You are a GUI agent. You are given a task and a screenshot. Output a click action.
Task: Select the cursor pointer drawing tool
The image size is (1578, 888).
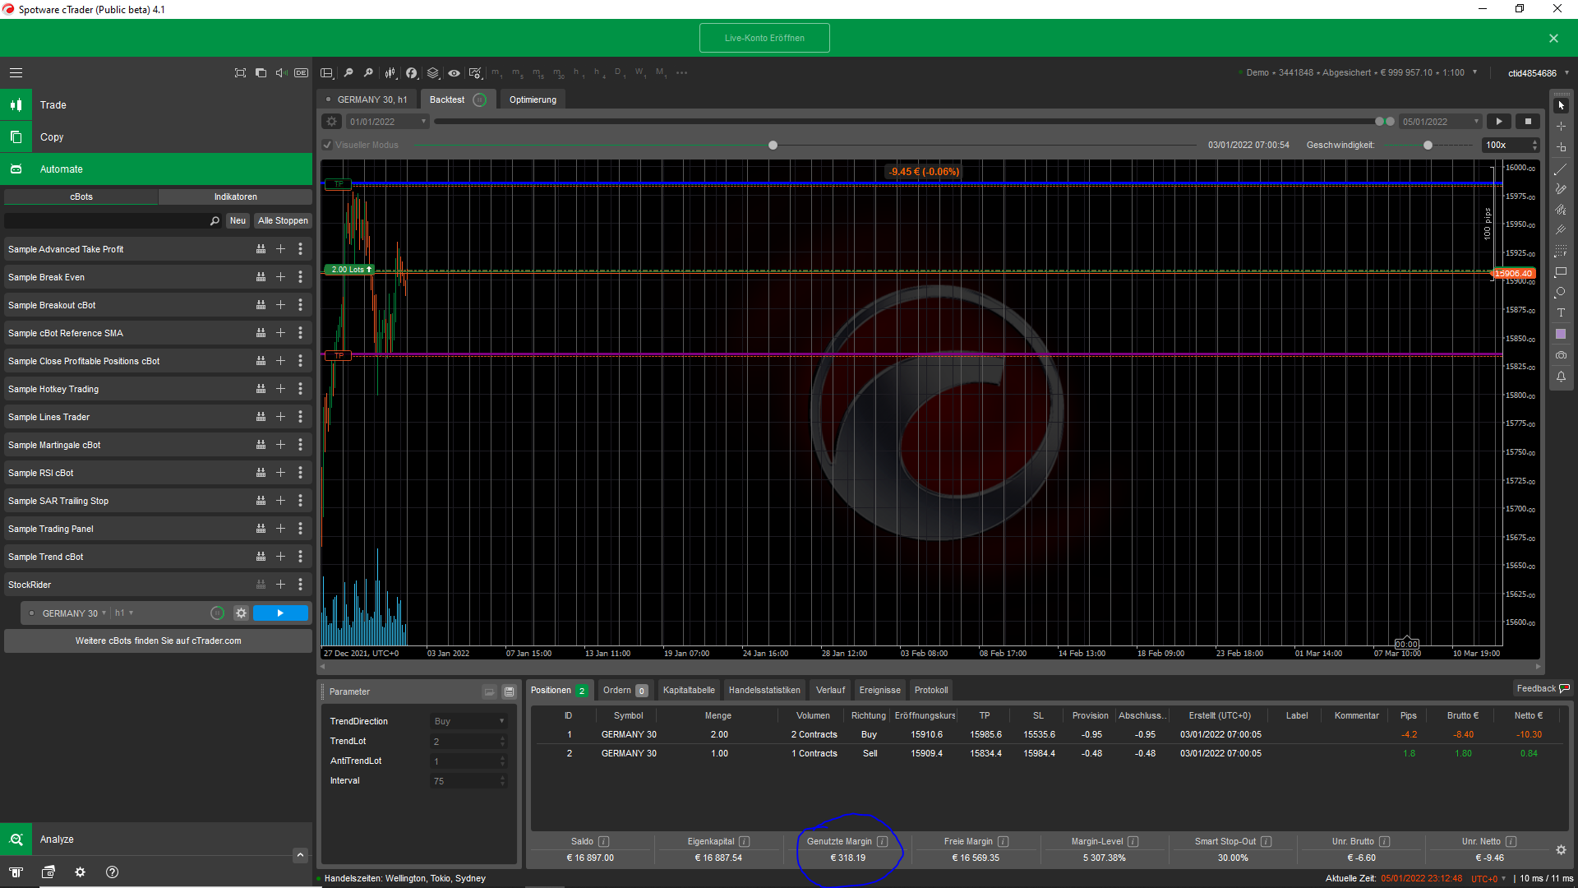(1561, 105)
